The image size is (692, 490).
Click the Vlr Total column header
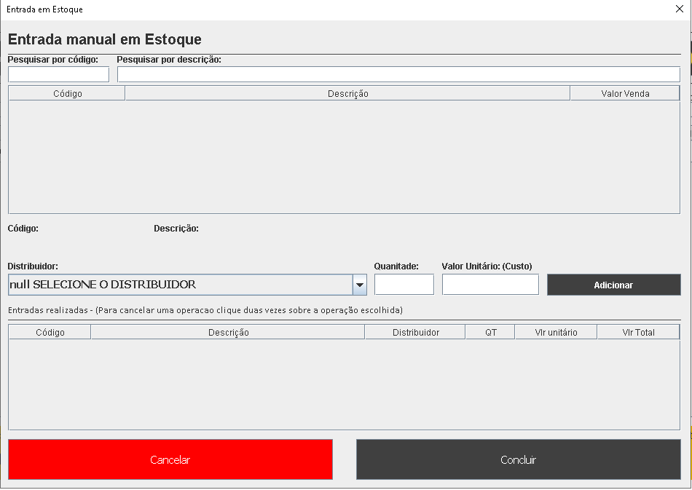click(x=638, y=333)
